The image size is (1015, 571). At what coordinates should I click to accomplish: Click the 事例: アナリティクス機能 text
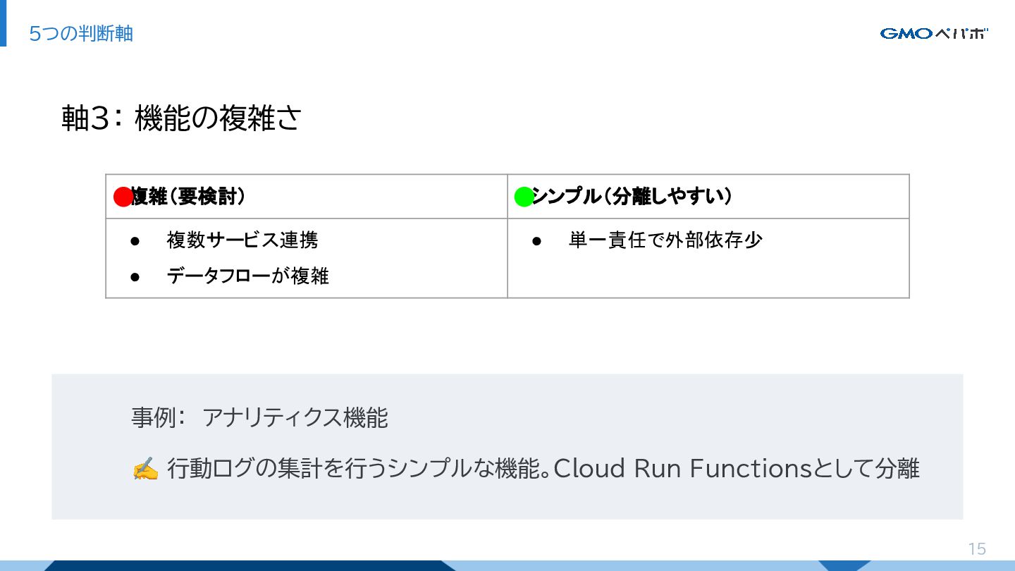coord(259,417)
